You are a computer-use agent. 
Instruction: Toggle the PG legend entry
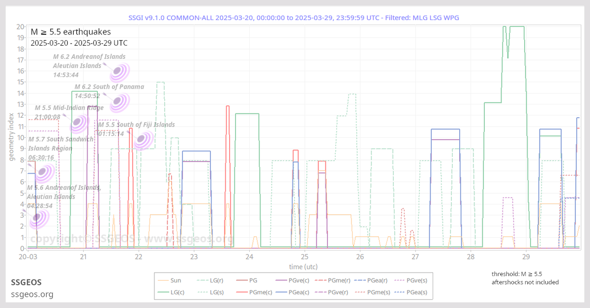pos(247,281)
